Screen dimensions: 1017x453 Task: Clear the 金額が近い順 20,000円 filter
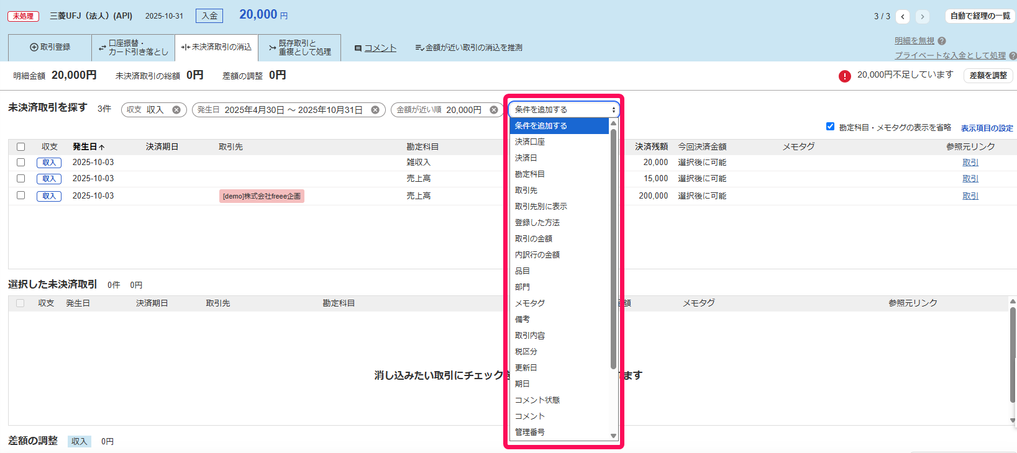[x=494, y=110]
